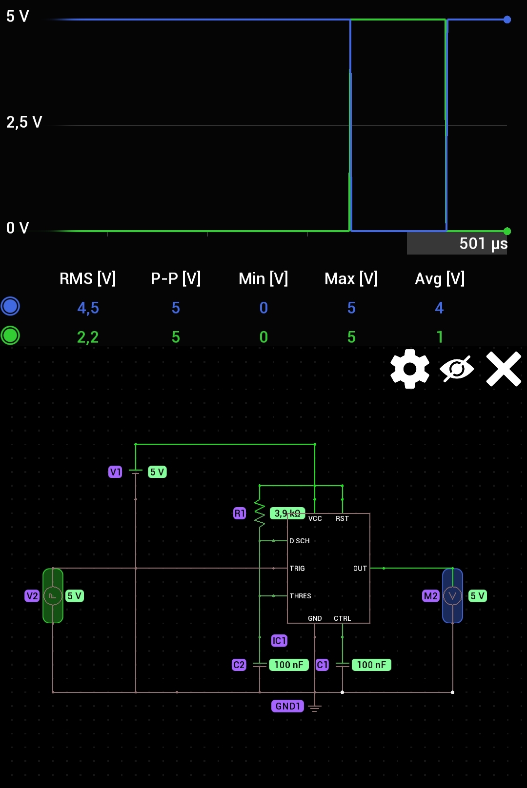
Task: Select the V1 battery symbol
Action: tap(136, 472)
